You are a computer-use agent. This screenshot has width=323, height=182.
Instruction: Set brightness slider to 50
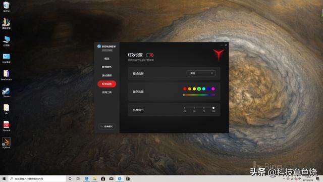194,108
